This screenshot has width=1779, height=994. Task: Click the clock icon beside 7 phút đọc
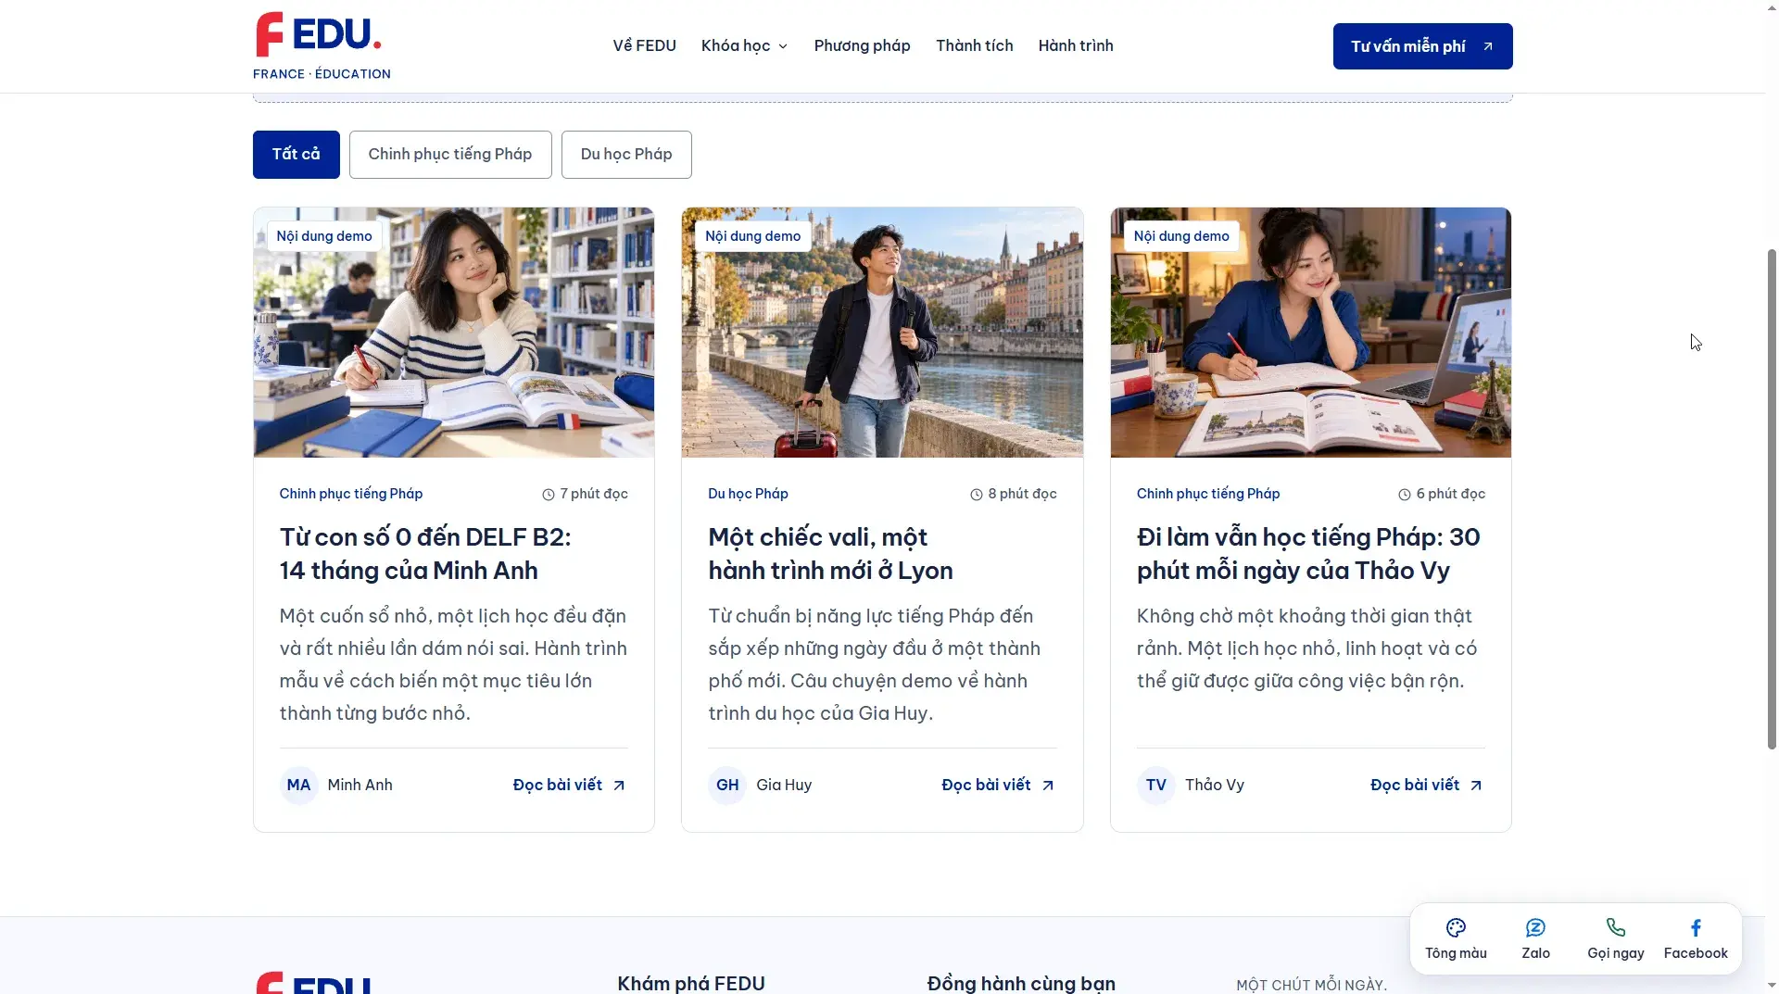(549, 495)
